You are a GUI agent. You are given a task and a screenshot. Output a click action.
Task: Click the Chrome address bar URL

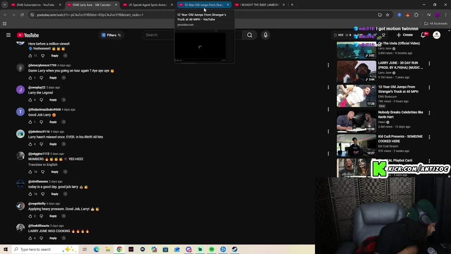[x=90, y=15]
